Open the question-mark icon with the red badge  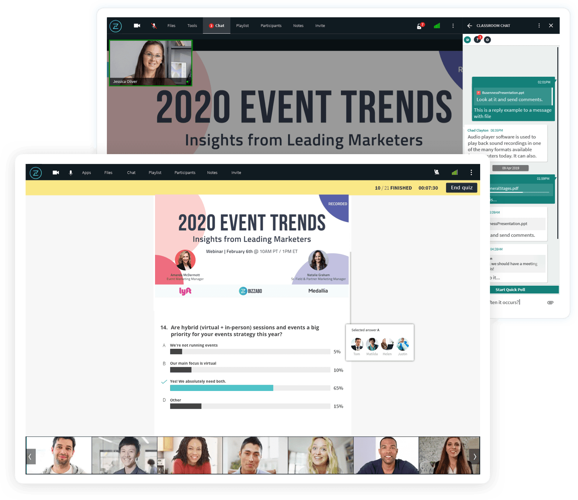coord(478,39)
